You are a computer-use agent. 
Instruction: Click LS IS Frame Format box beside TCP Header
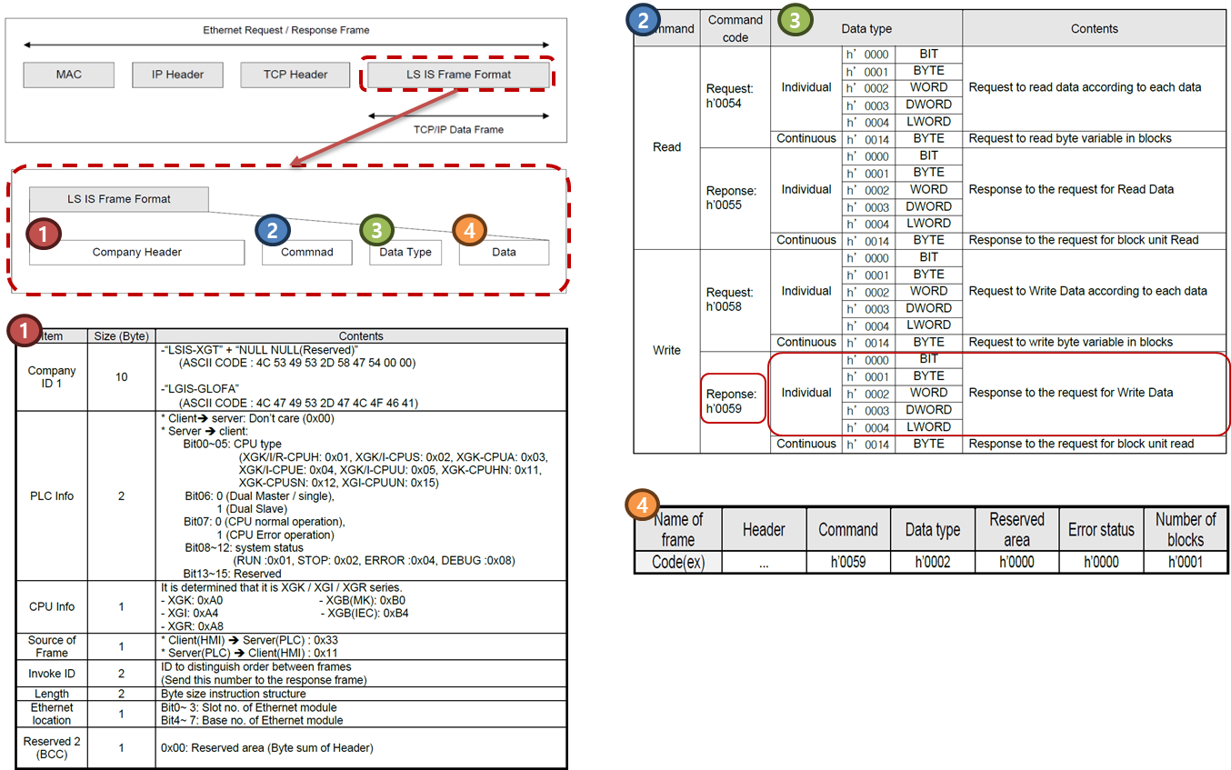pyautogui.click(x=459, y=75)
